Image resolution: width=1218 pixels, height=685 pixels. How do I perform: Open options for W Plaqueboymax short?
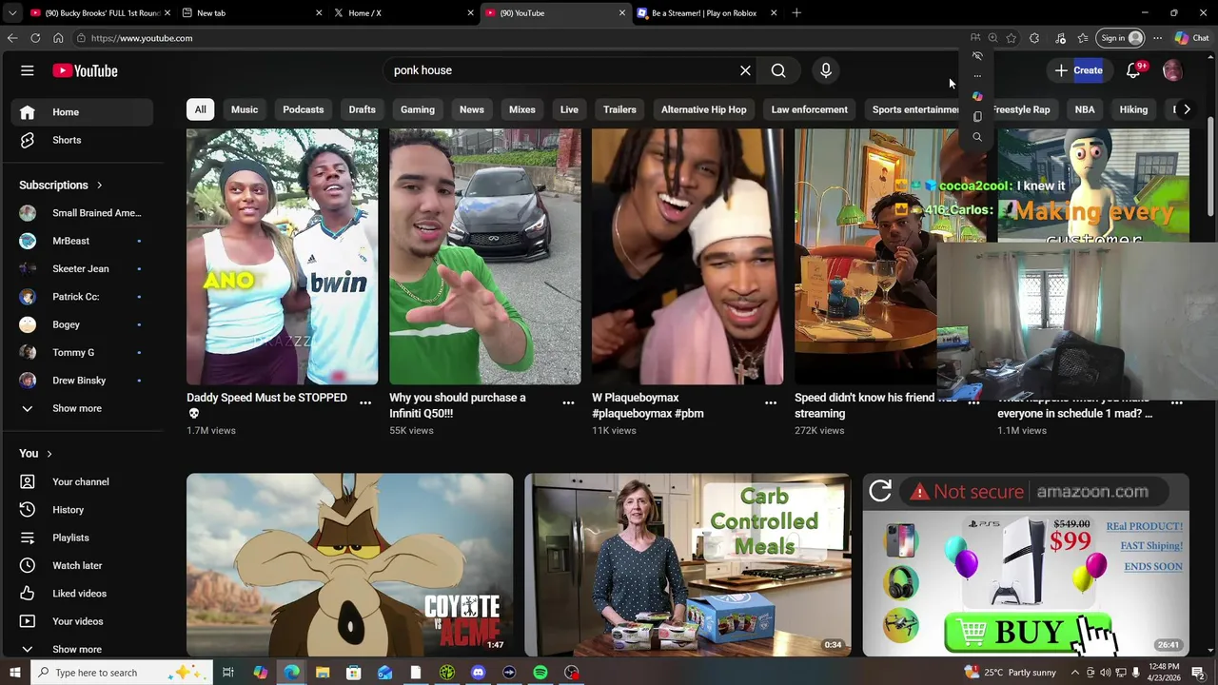tap(771, 403)
